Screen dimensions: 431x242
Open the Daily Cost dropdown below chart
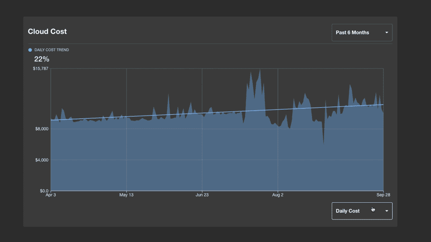tap(361, 211)
